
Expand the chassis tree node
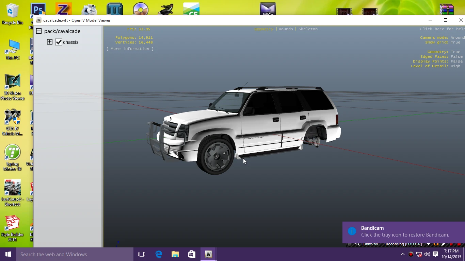coord(50,42)
